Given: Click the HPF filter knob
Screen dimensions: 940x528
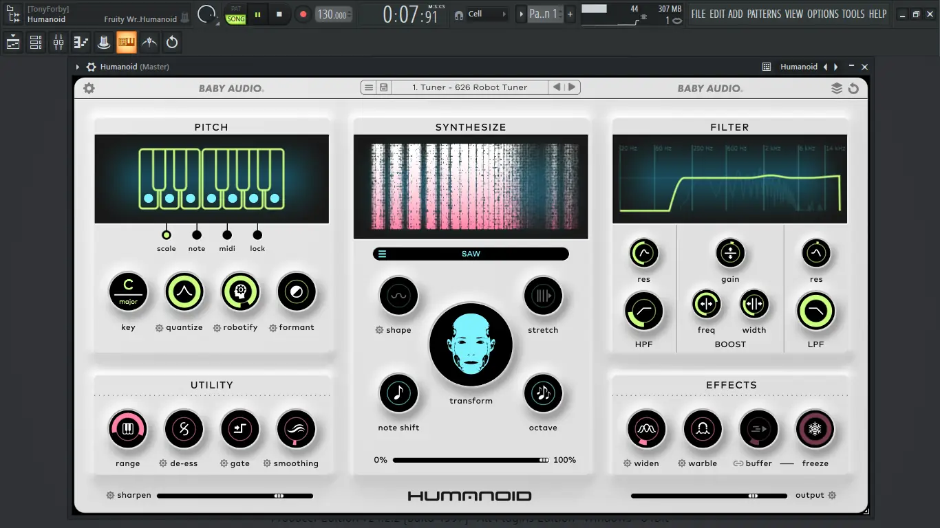Looking at the screenshot, I should [x=644, y=311].
